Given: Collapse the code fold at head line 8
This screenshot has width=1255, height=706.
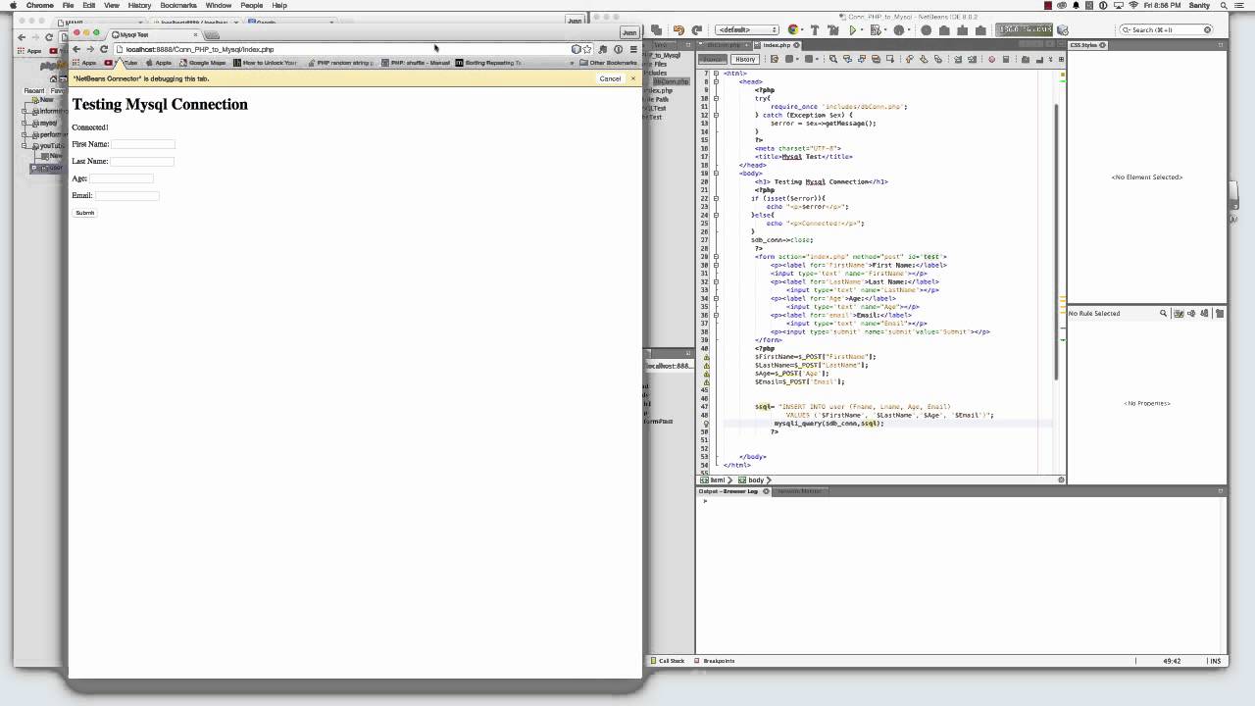Looking at the screenshot, I should 717,81.
